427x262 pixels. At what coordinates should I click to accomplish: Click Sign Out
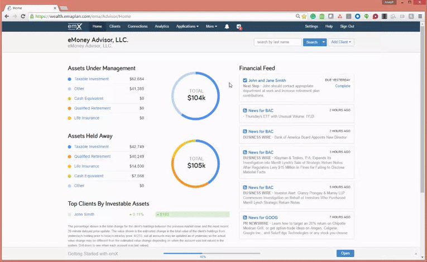pos(347,26)
